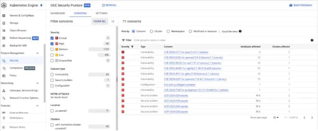Screen dimensions: 318x131
Task: Collapse the Posture Management section
Action: click(x=38, y=53)
